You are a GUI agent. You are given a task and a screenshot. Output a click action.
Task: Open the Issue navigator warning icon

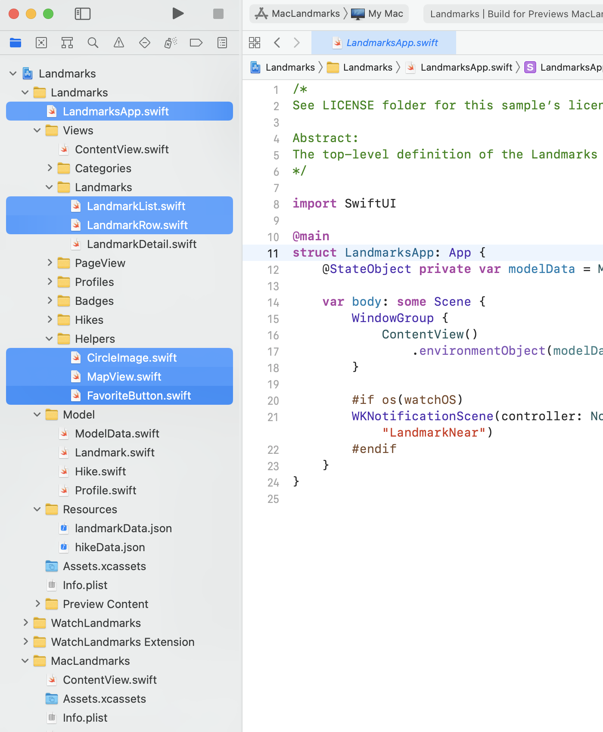tap(119, 43)
